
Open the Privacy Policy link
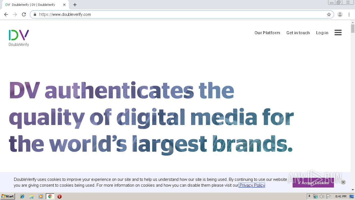tap(252, 185)
